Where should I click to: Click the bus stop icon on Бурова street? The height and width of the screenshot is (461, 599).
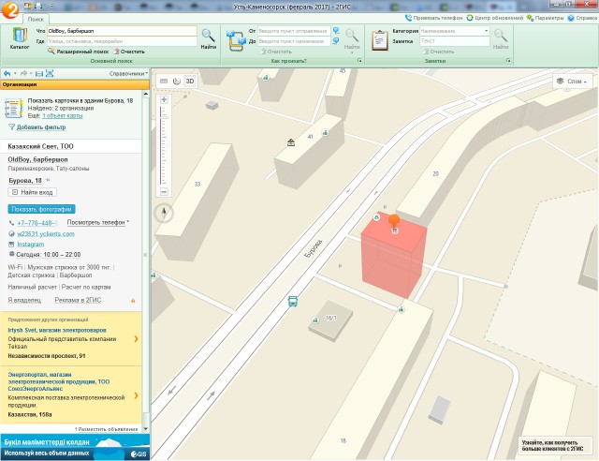click(293, 302)
